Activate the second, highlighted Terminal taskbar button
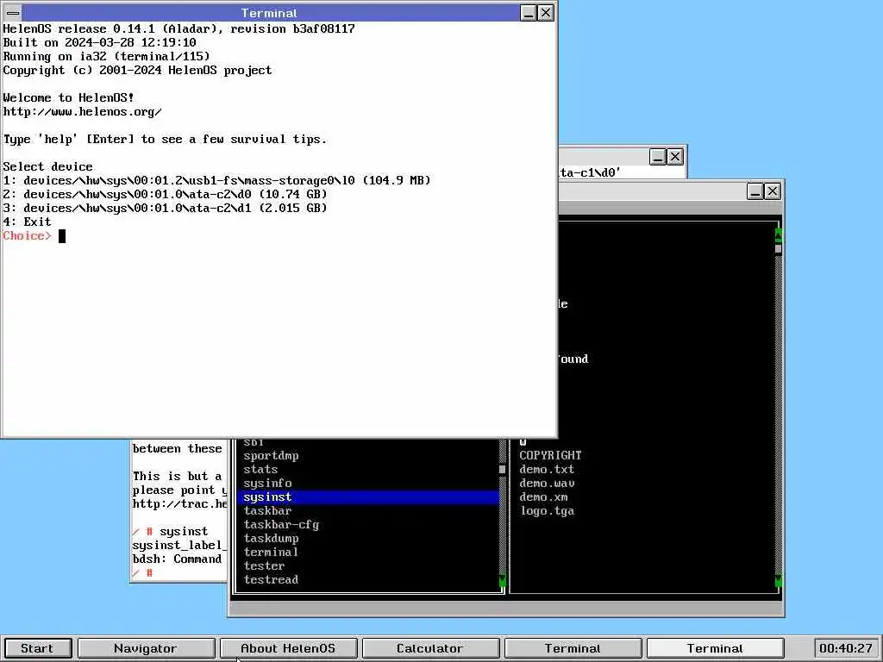 715,648
